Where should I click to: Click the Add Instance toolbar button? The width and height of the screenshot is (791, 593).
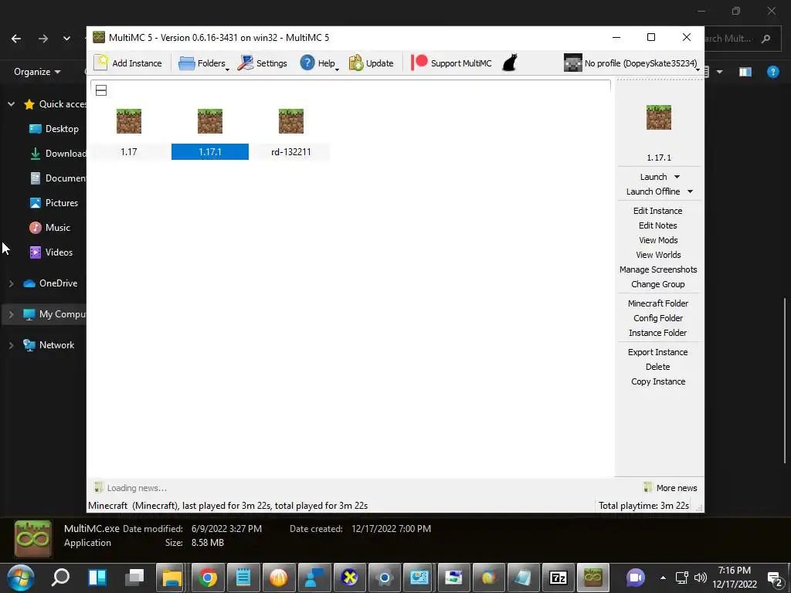click(x=128, y=63)
